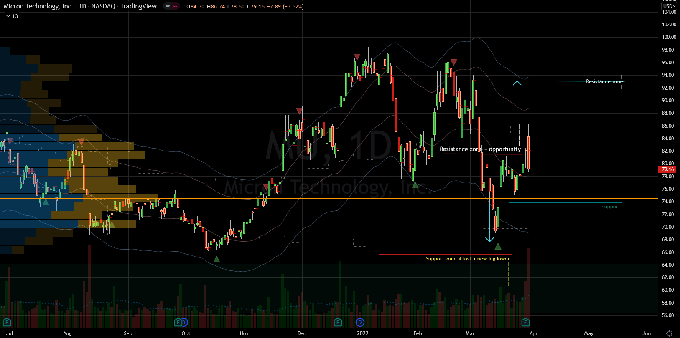Open the earnings E marker near July

tap(7, 322)
